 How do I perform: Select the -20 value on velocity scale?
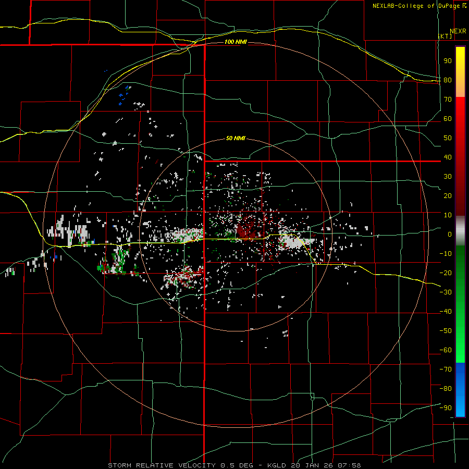click(x=446, y=273)
